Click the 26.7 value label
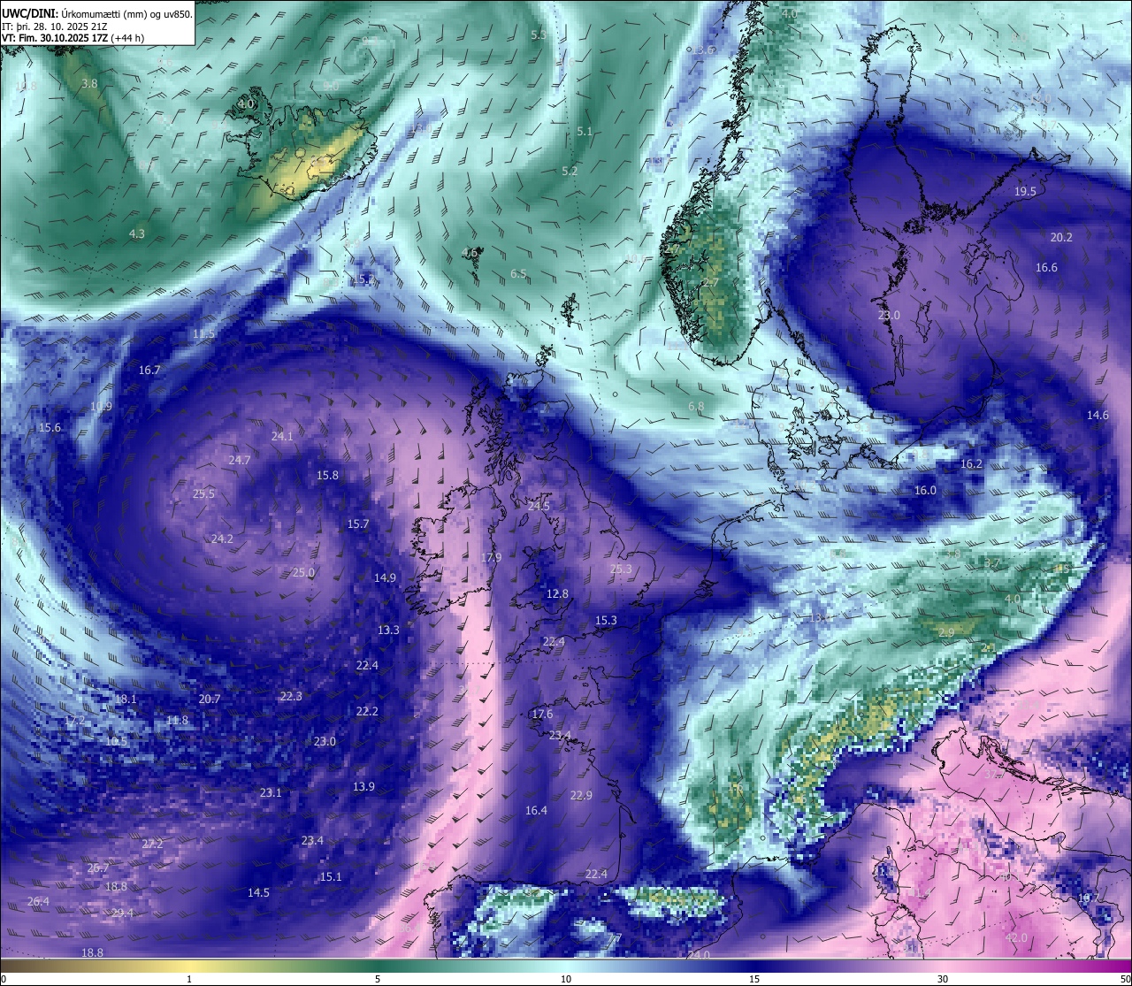Image resolution: width=1132 pixels, height=986 pixels. pyautogui.click(x=98, y=868)
